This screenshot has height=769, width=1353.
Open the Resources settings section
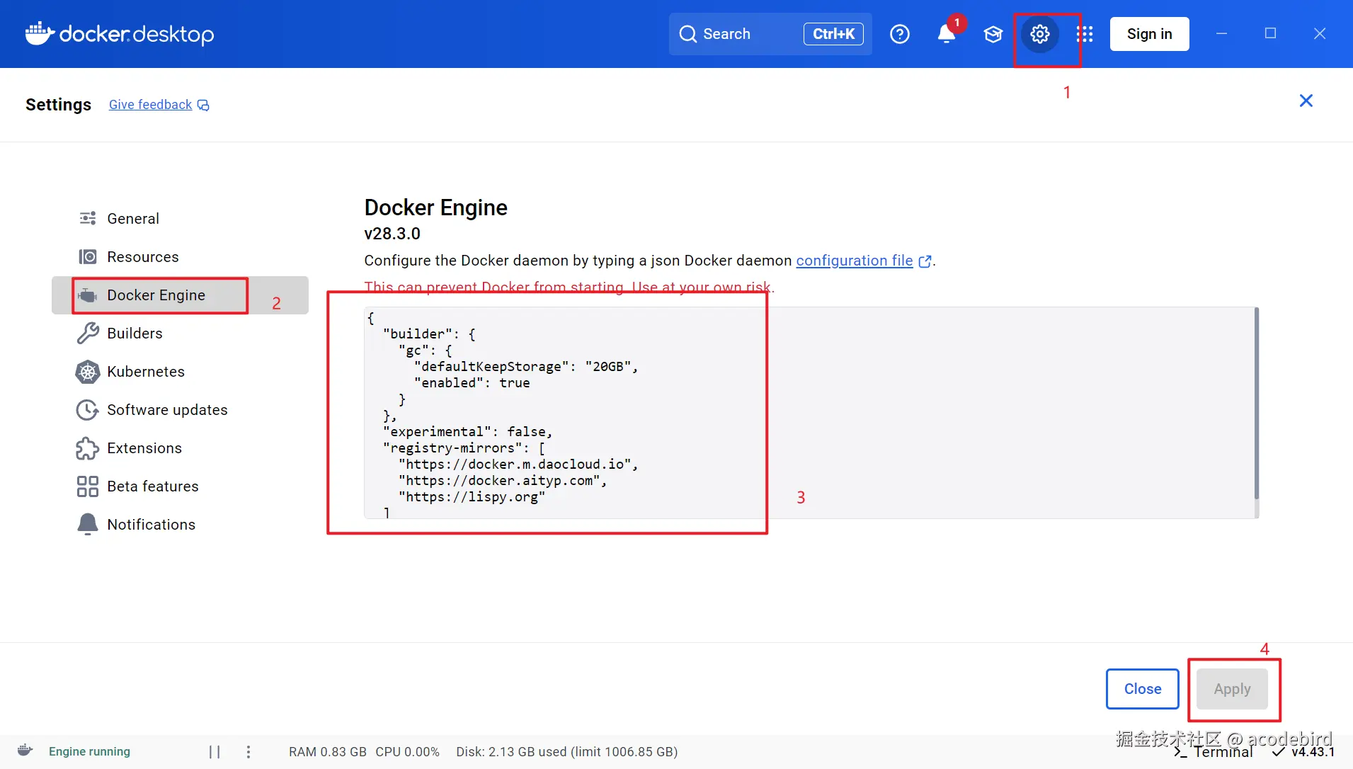point(142,257)
